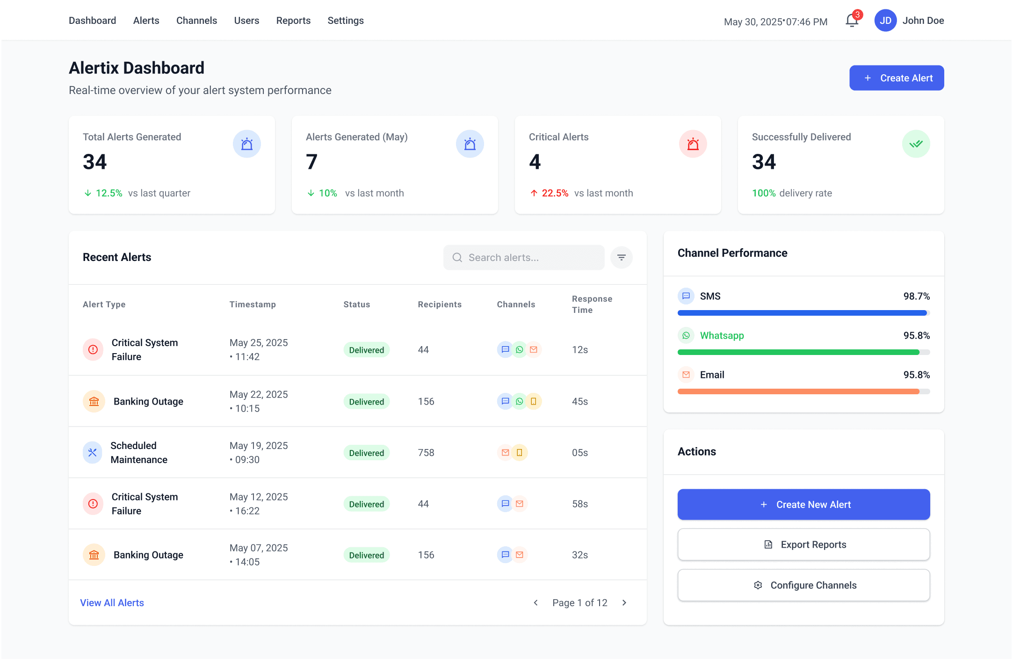This screenshot has height=659, width=1013.
Task: Click SMS channel icon in May 22 row
Action: click(x=505, y=401)
